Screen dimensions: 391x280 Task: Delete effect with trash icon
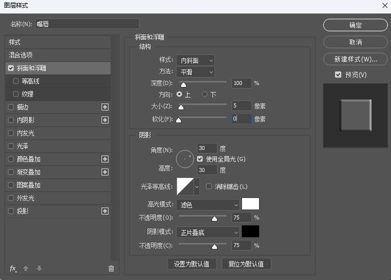pyautogui.click(x=111, y=268)
